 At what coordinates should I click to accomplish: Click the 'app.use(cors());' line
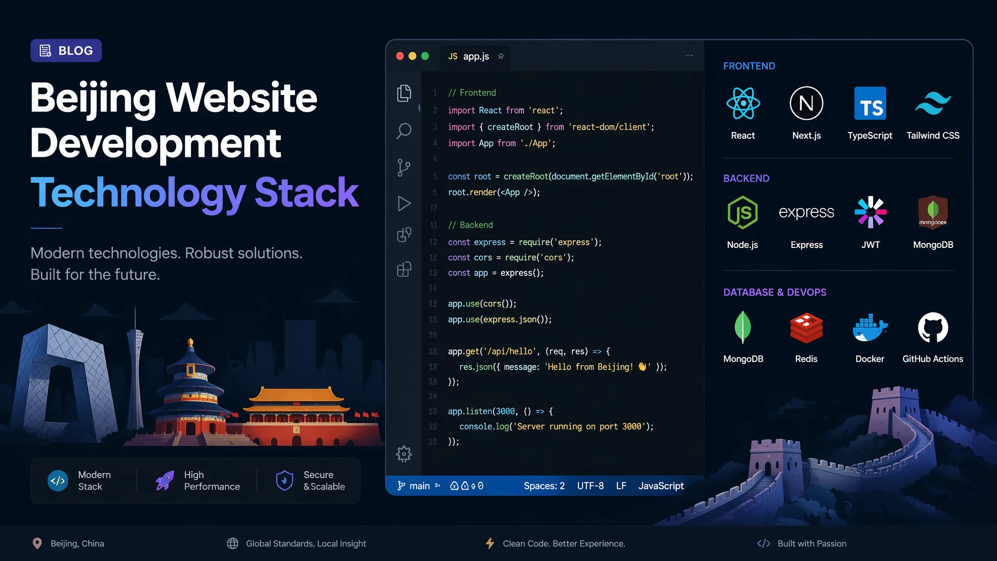click(482, 304)
